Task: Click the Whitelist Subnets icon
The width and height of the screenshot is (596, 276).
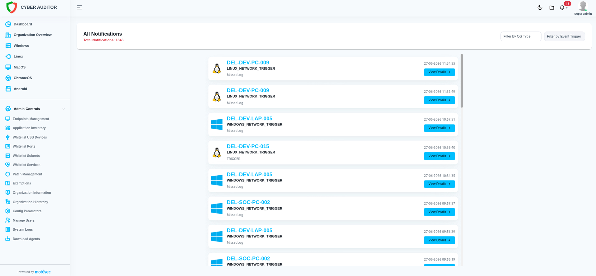Action: pyautogui.click(x=8, y=156)
